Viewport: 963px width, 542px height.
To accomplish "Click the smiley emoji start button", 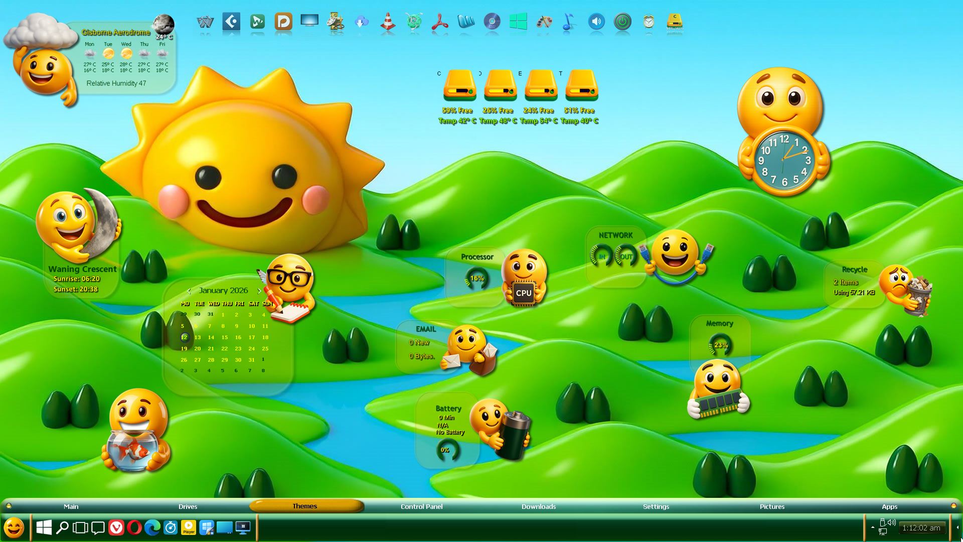I will tap(14, 527).
